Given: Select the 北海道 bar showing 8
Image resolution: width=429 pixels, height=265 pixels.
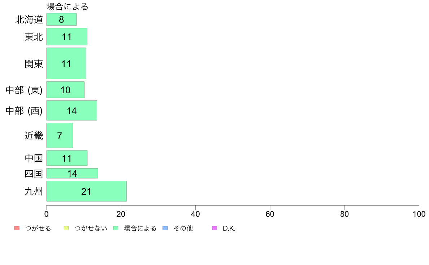Looking at the screenshot, I should tap(61, 19).
